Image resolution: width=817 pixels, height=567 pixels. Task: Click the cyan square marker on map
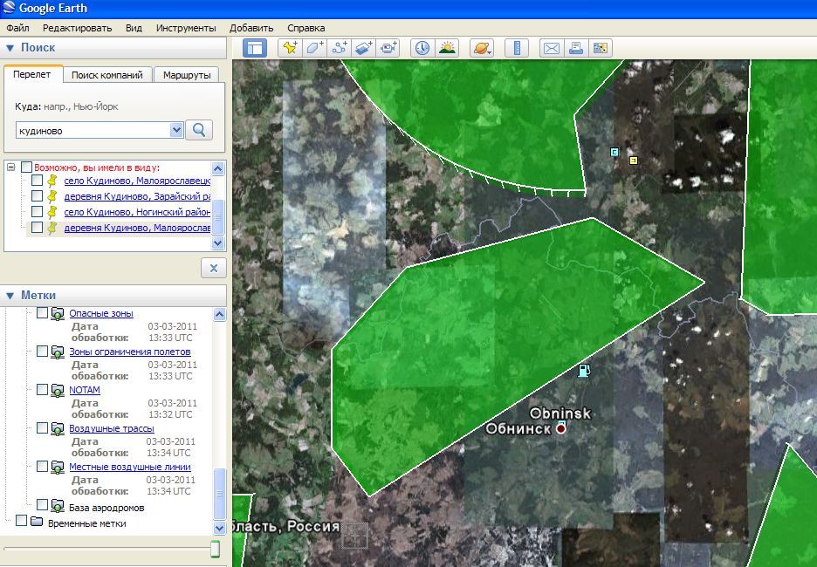(x=614, y=152)
